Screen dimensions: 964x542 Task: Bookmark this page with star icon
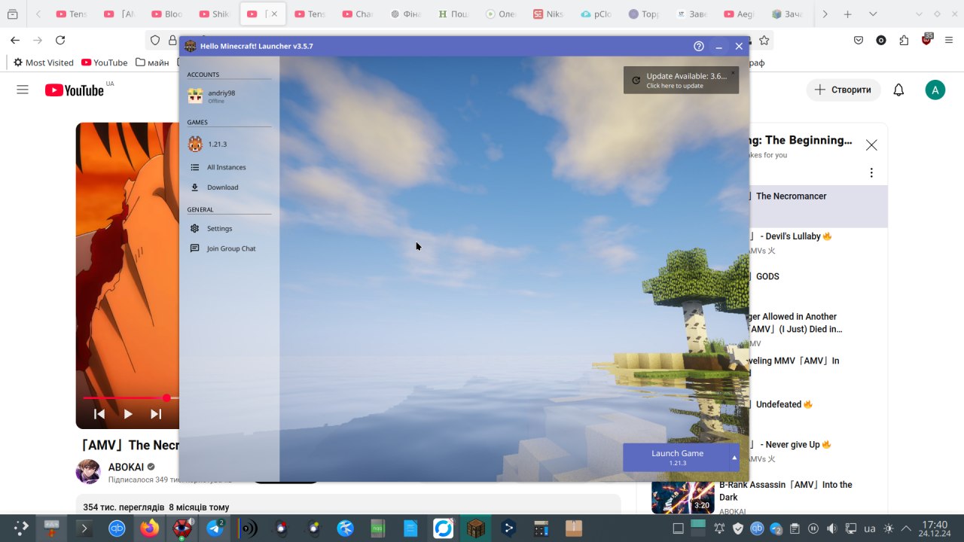click(x=764, y=40)
